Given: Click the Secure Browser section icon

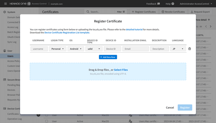Looking at the screenshot, I should tap(5, 80).
